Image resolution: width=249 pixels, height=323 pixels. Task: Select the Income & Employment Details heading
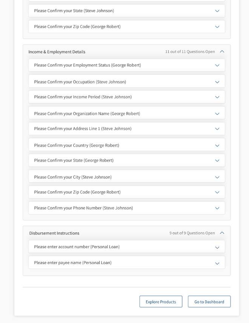[57, 52]
